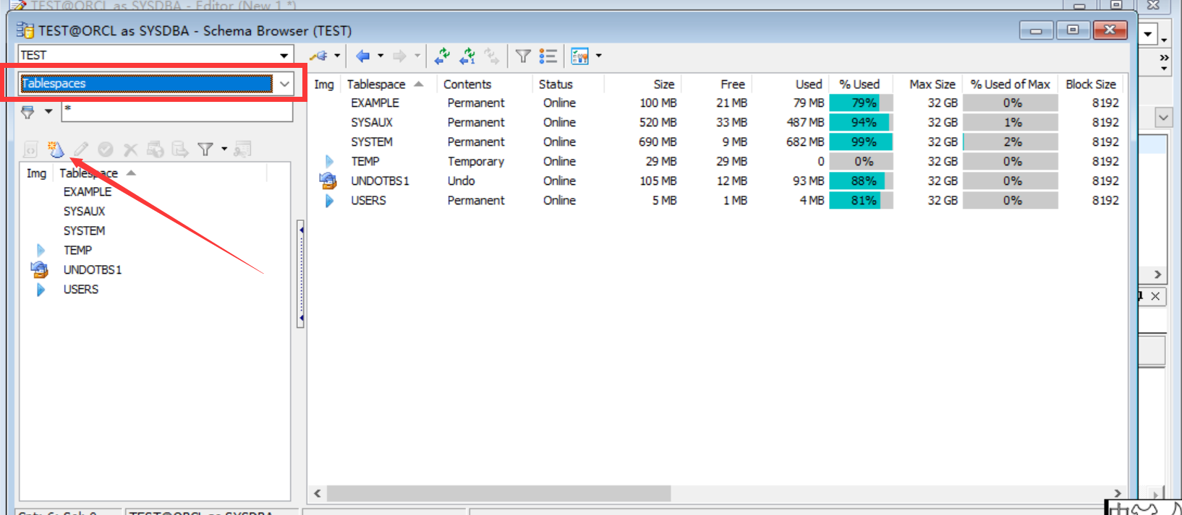
Task: Select EXAMPLE in the left tablespace list
Action: pos(88,192)
